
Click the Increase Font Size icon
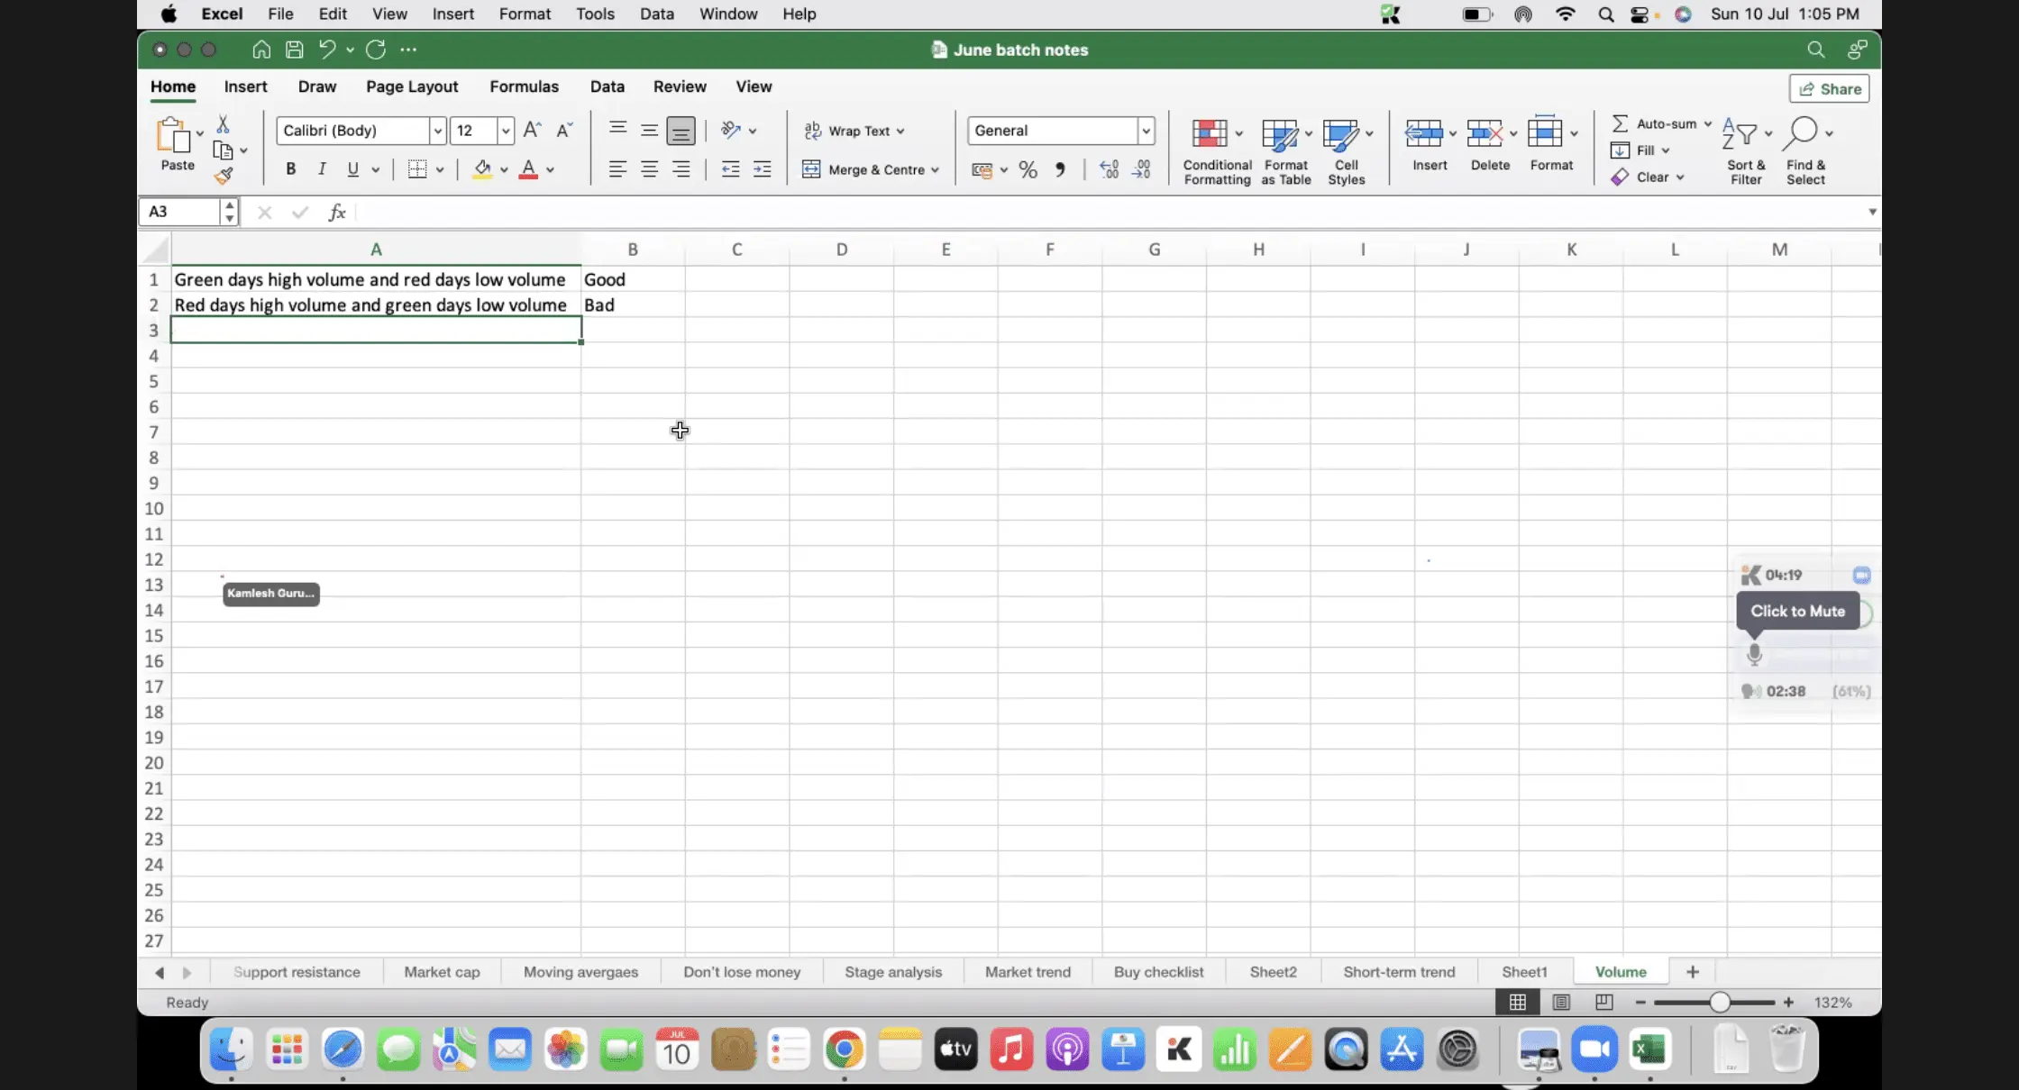pyautogui.click(x=532, y=131)
